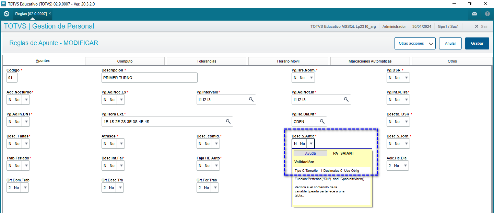
Task: Expand the Desc. Faltas dropdown
Action: (26, 144)
